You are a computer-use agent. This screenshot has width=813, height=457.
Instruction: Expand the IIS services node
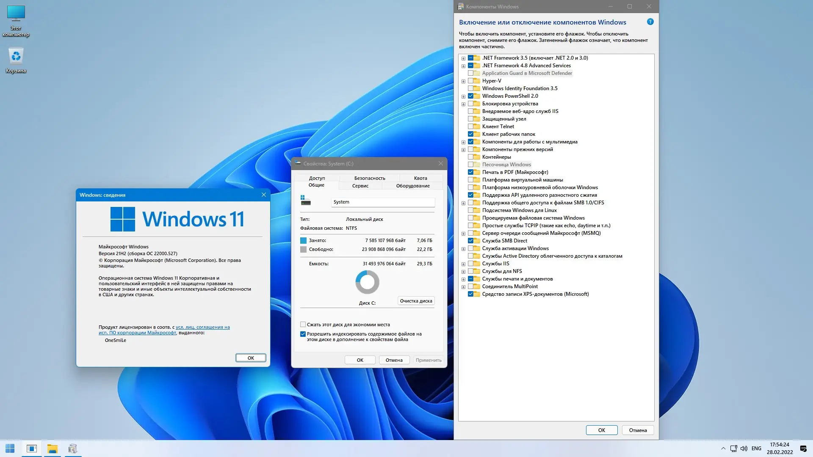pyautogui.click(x=463, y=264)
